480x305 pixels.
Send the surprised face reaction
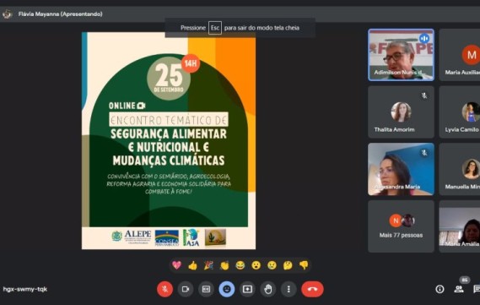click(x=256, y=265)
